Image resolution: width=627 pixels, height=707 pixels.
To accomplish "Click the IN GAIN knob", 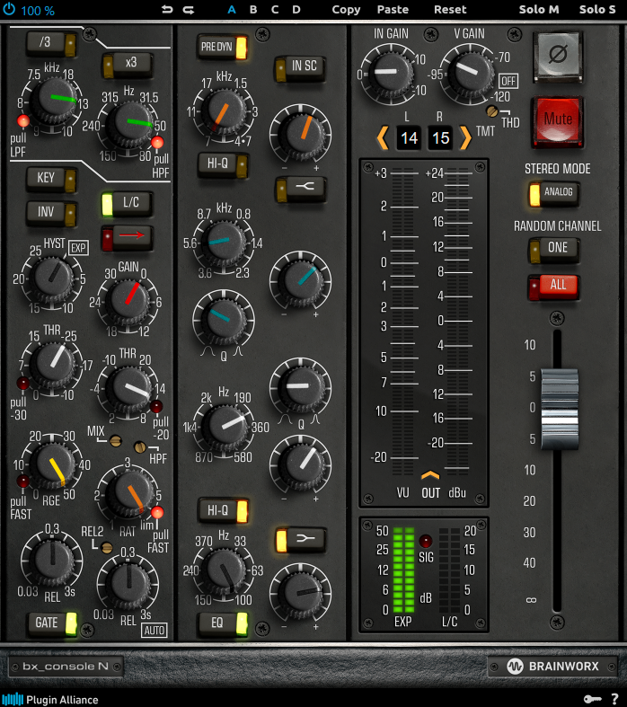I will 391,73.
